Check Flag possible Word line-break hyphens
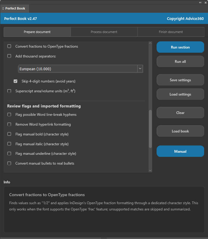Screen dimensions: 208x239 [x=9, y=115]
